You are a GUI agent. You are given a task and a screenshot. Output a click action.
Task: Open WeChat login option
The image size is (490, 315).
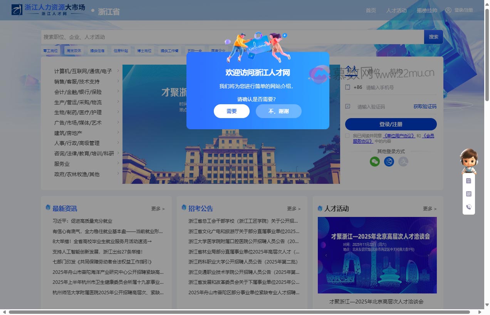[x=374, y=162]
